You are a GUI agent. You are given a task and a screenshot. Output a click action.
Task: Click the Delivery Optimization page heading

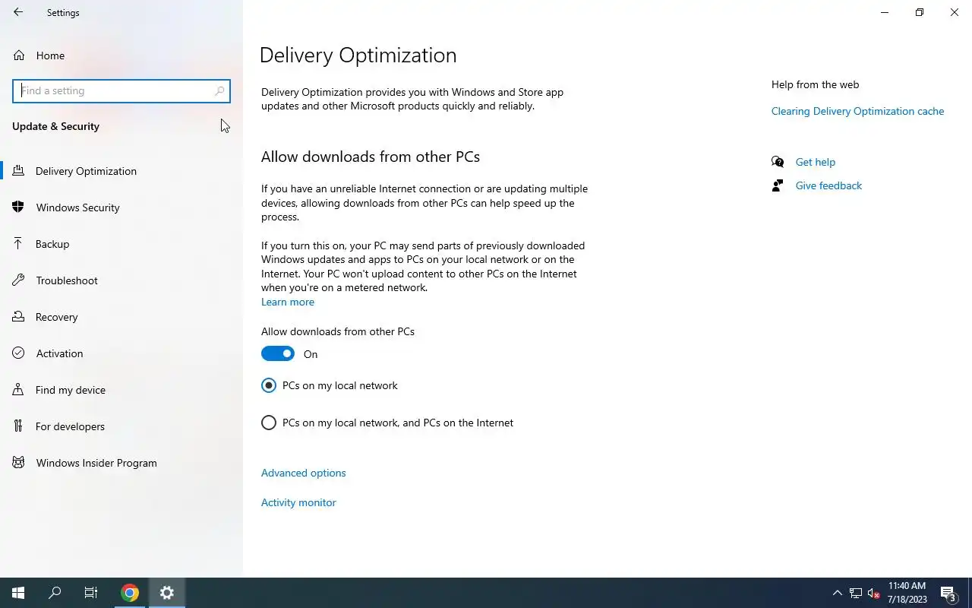(358, 55)
